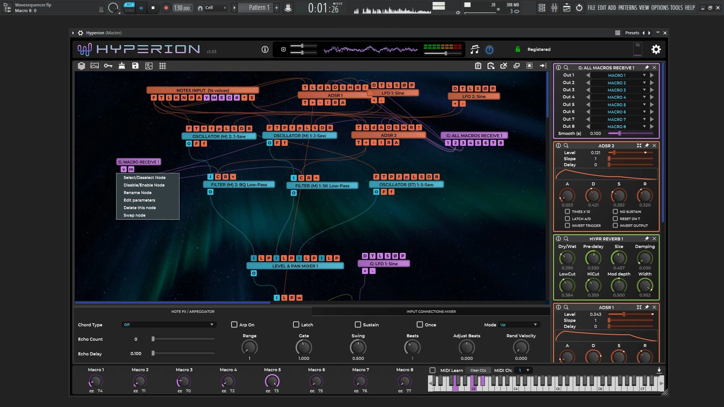Toggle the grid icon in Hyperion toolbar
This screenshot has height=407, width=724.
(x=163, y=66)
